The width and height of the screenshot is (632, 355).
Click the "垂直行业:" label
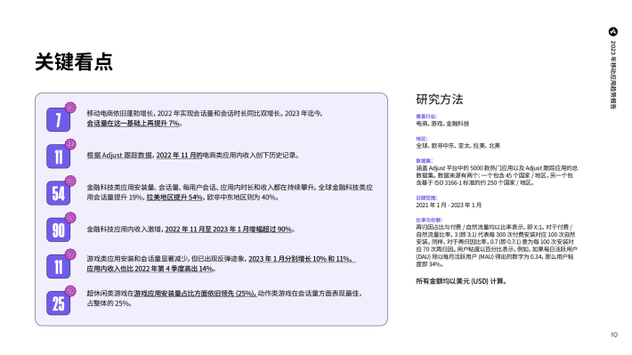(x=426, y=117)
